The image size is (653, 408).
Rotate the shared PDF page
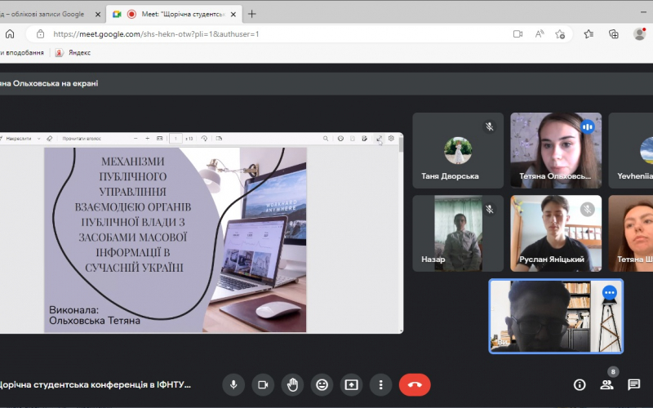pyautogui.click(x=204, y=139)
